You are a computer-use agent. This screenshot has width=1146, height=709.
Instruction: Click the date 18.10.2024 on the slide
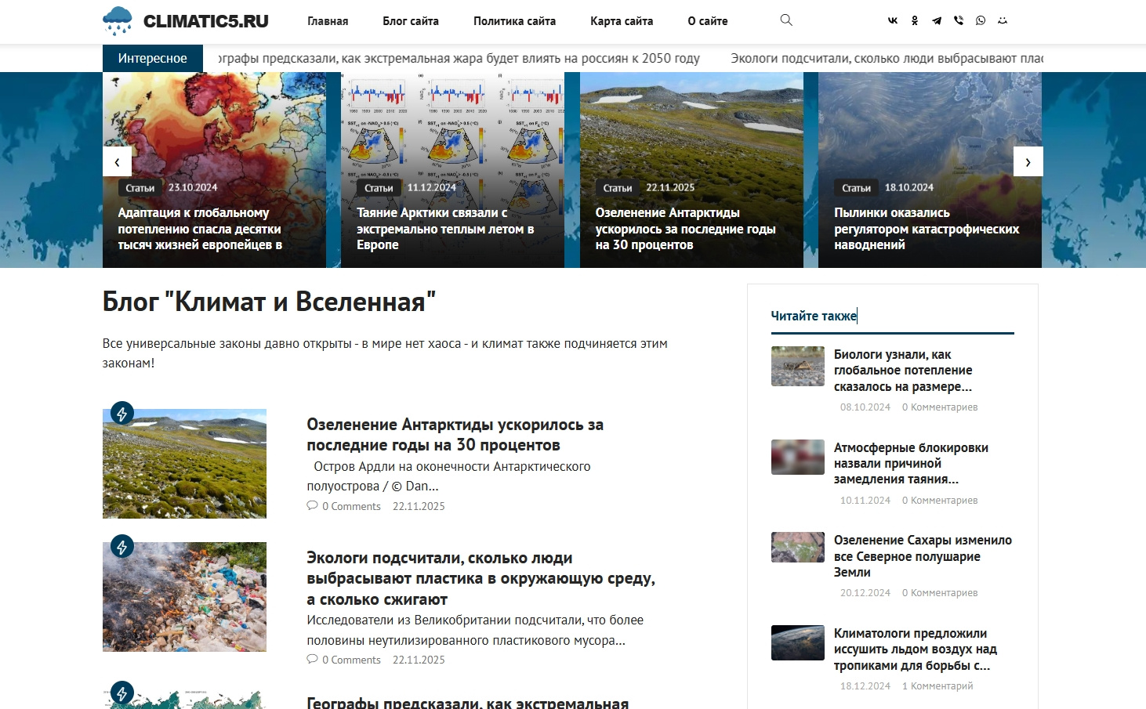pos(909,188)
